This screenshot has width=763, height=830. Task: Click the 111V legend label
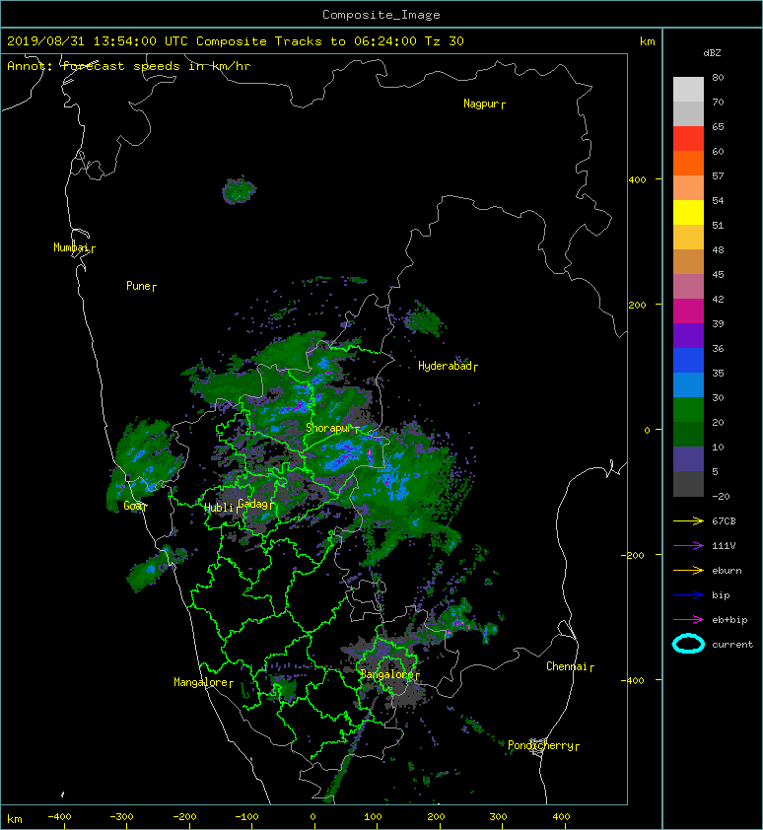(x=724, y=546)
